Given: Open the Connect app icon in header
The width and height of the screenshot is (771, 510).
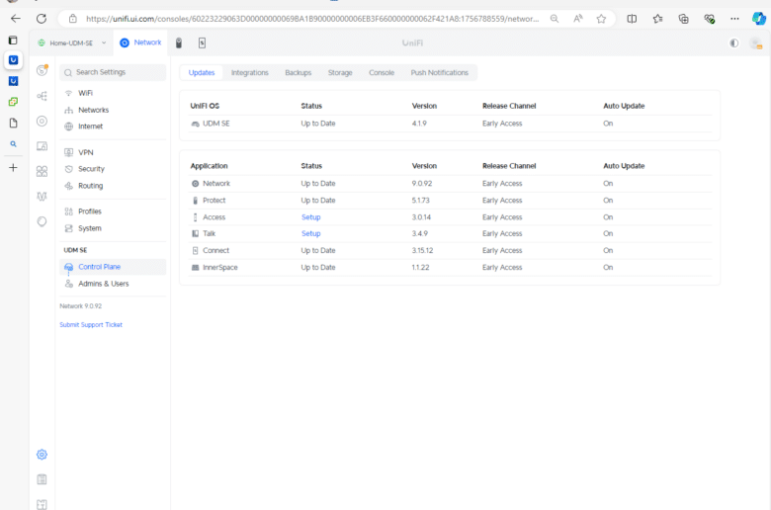Looking at the screenshot, I should click(202, 42).
